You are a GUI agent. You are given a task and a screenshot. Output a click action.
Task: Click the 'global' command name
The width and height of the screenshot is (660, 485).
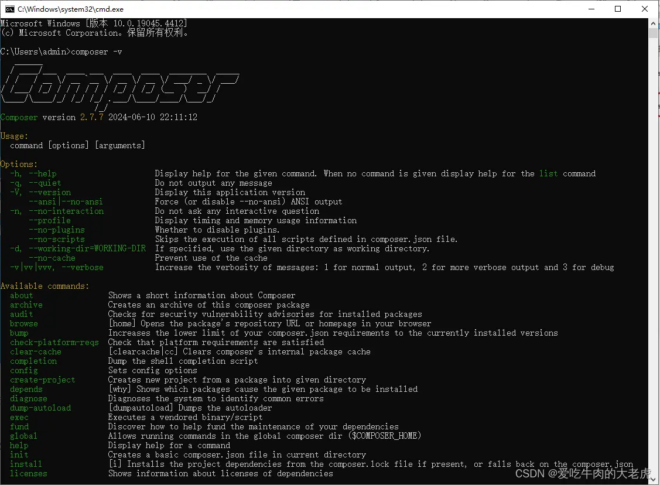tap(24, 436)
